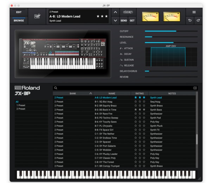Adjust the LEVEL slider

click(x=171, y=43)
